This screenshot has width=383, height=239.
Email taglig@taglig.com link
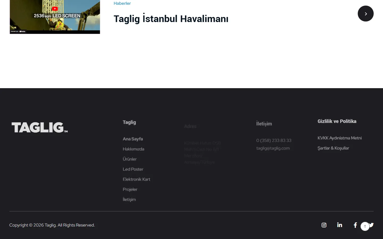click(273, 148)
